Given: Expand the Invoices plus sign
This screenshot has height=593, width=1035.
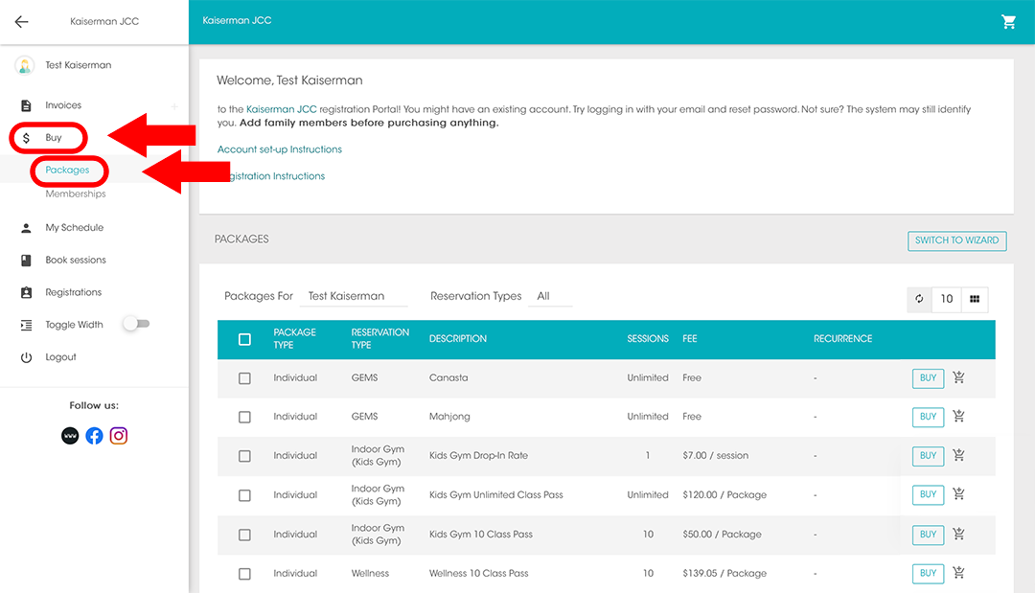Looking at the screenshot, I should pyautogui.click(x=173, y=105).
